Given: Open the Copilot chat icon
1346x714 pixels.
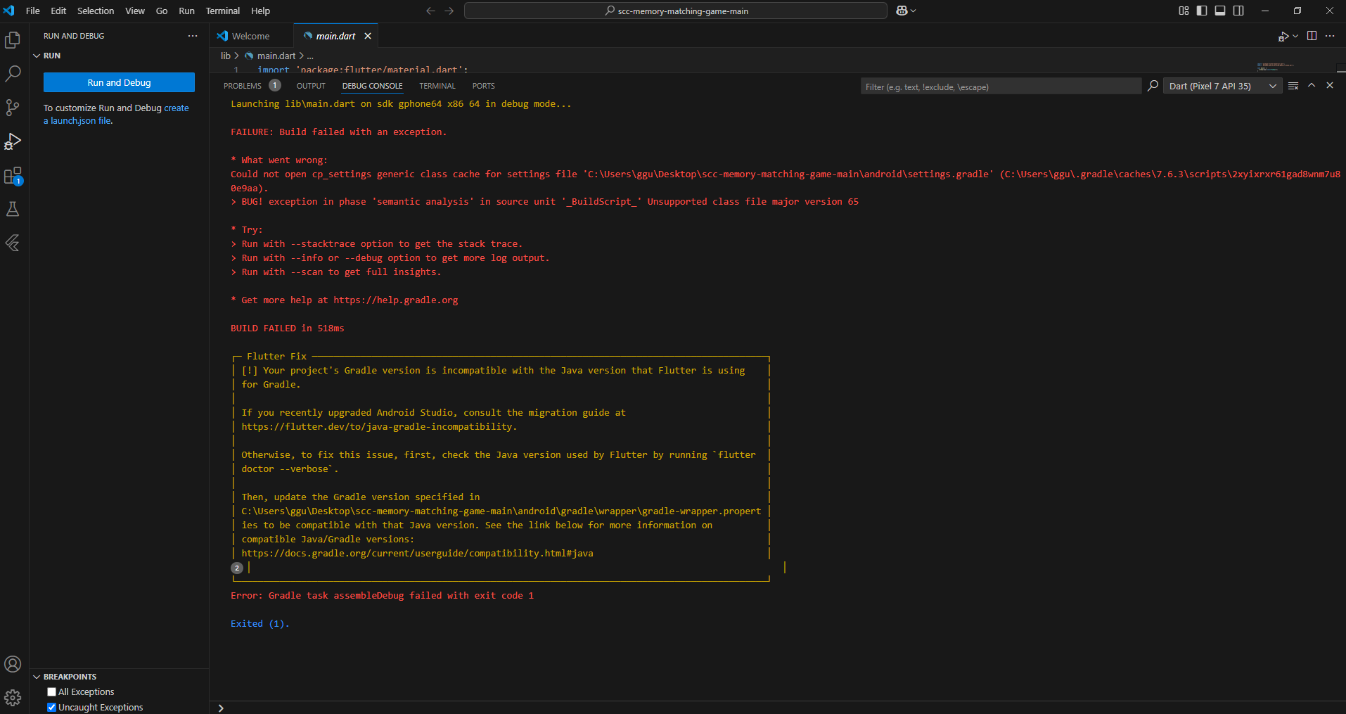Looking at the screenshot, I should click(x=902, y=11).
